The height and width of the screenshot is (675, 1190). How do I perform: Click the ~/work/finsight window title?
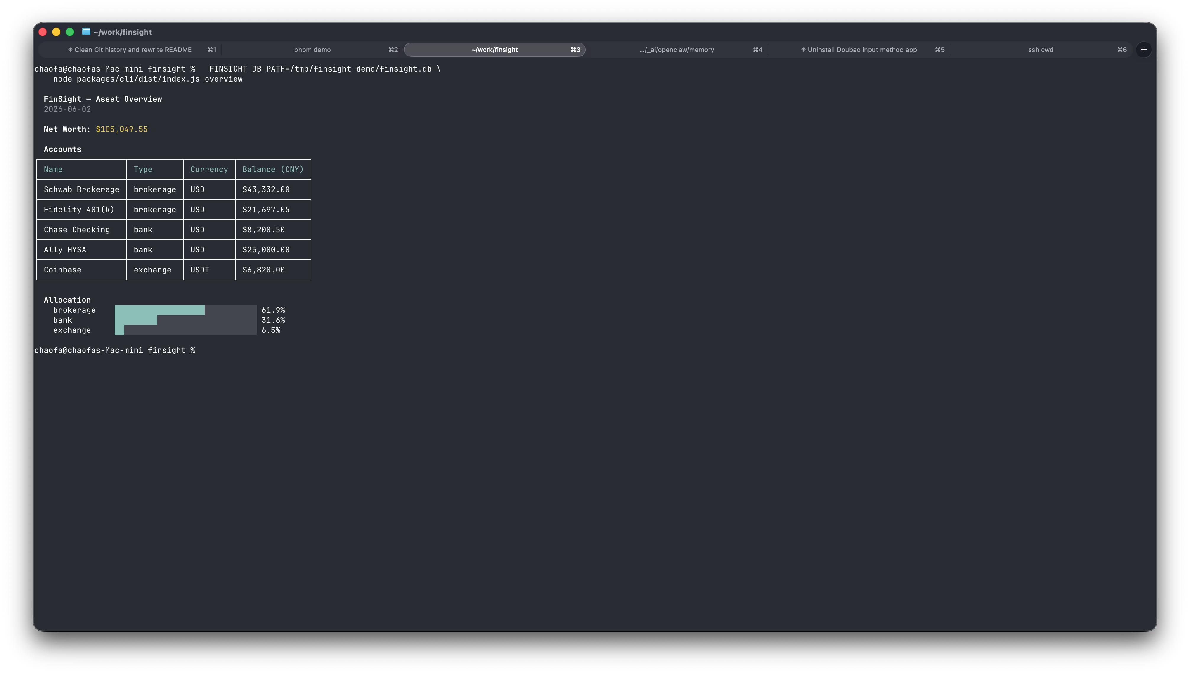[x=122, y=32]
